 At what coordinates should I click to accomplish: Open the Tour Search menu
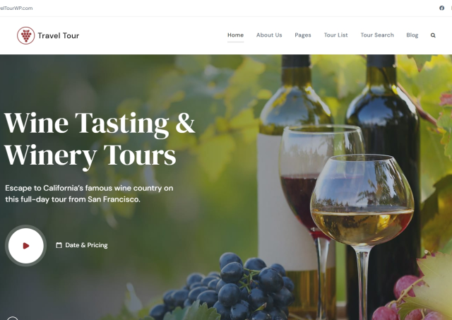(x=377, y=35)
